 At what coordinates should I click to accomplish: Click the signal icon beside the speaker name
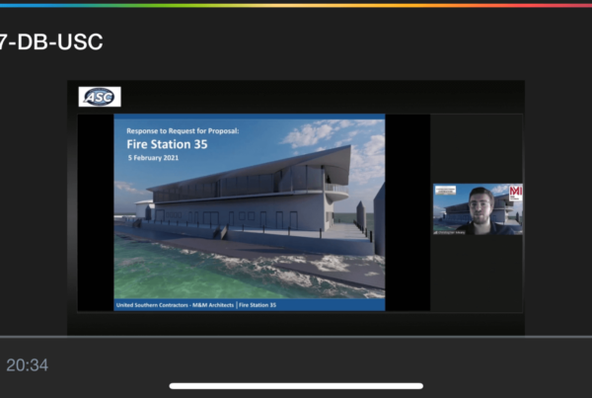pos(436,230)
